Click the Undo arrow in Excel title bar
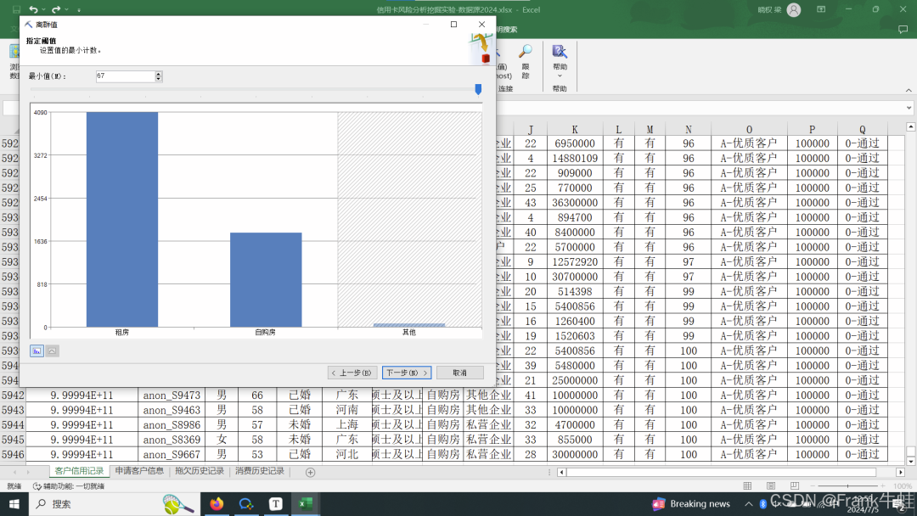 33,9
